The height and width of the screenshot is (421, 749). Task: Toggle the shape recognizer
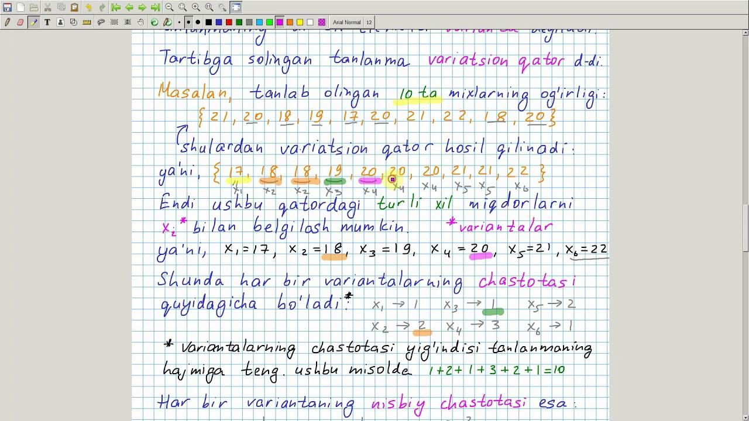[74, 22]
